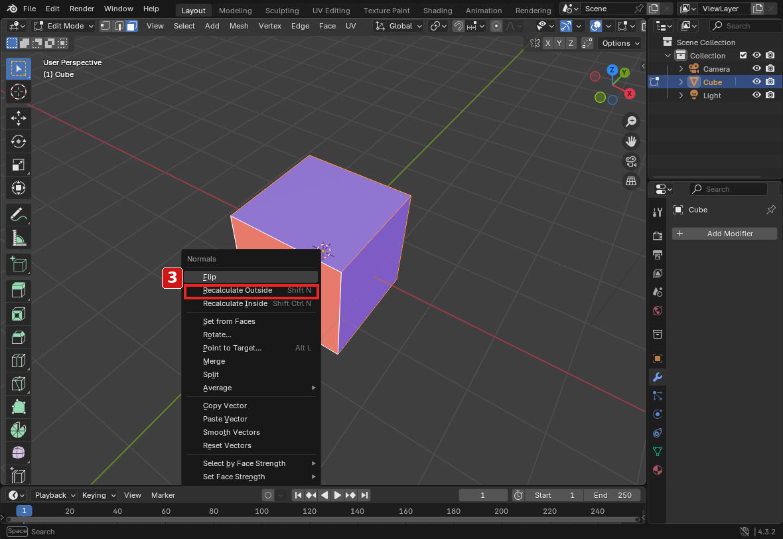Select the Extrude Region tool
The height and width of the screenshot is (539, 783).
tap(19, 290)
